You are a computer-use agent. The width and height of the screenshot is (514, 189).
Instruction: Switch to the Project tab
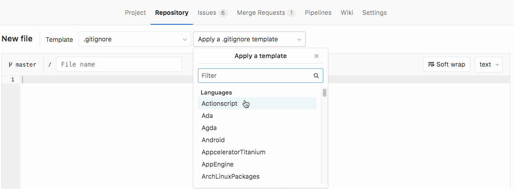click(135, 13)
